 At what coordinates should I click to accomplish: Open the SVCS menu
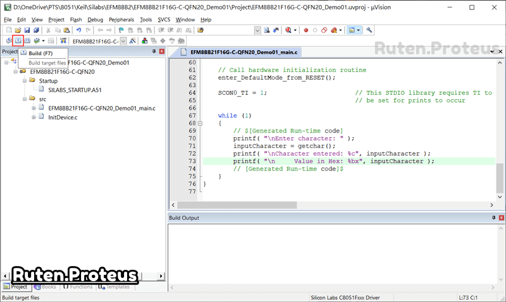coord(164,20)
